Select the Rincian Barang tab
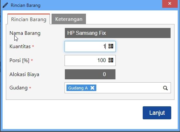 point(29,19)
